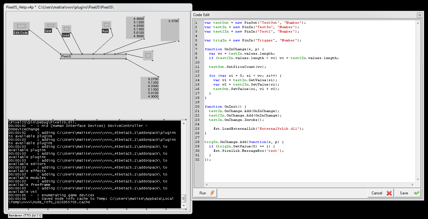428x219 pixels.
Task: Click the PixelJs.dll path line in TTY
Action: tap(42, 122)
